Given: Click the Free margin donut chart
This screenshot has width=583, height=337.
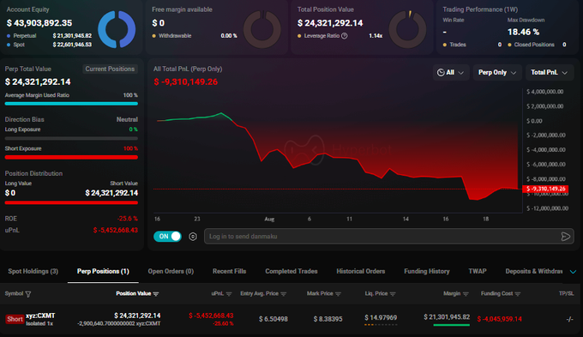Looking at the screenshot, I should pos(261,29).
